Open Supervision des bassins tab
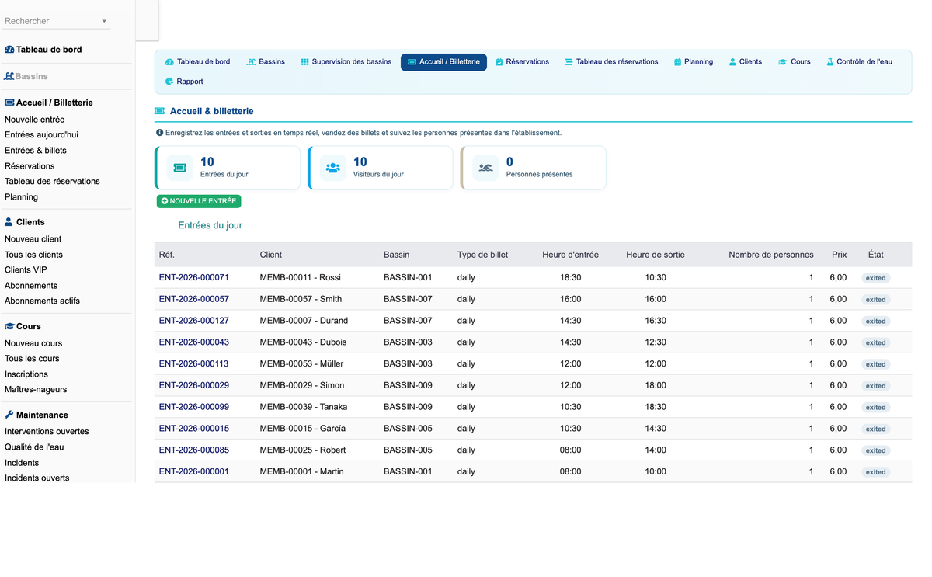Viewport: 932px width, 577px height. click(x=346, y=62)
